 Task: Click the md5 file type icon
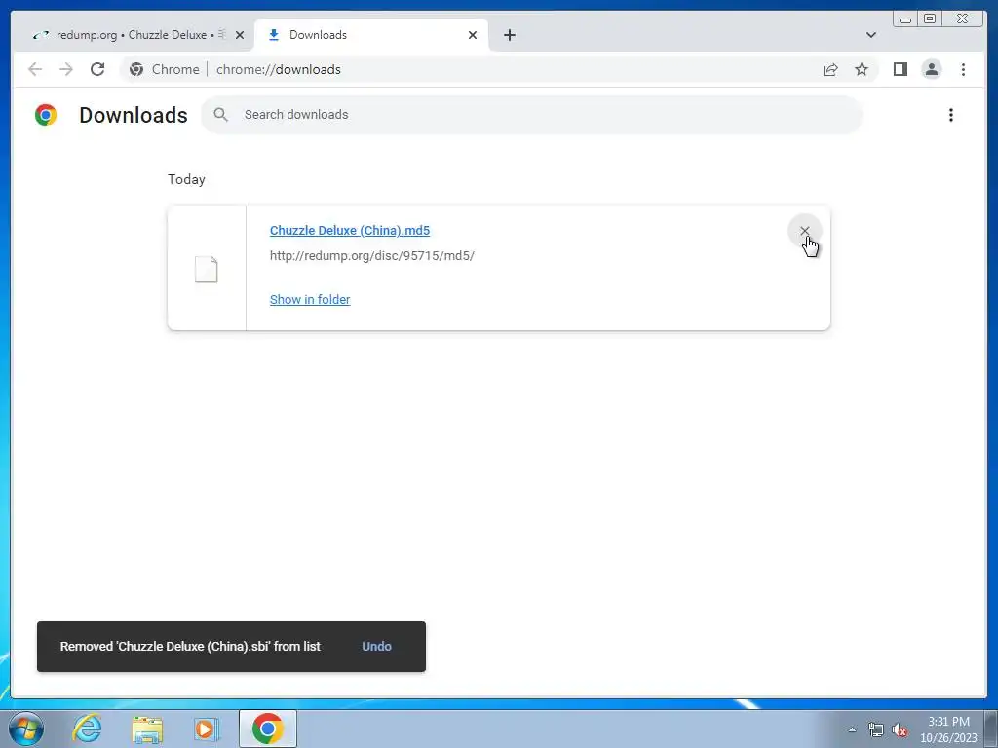(207, 269)
